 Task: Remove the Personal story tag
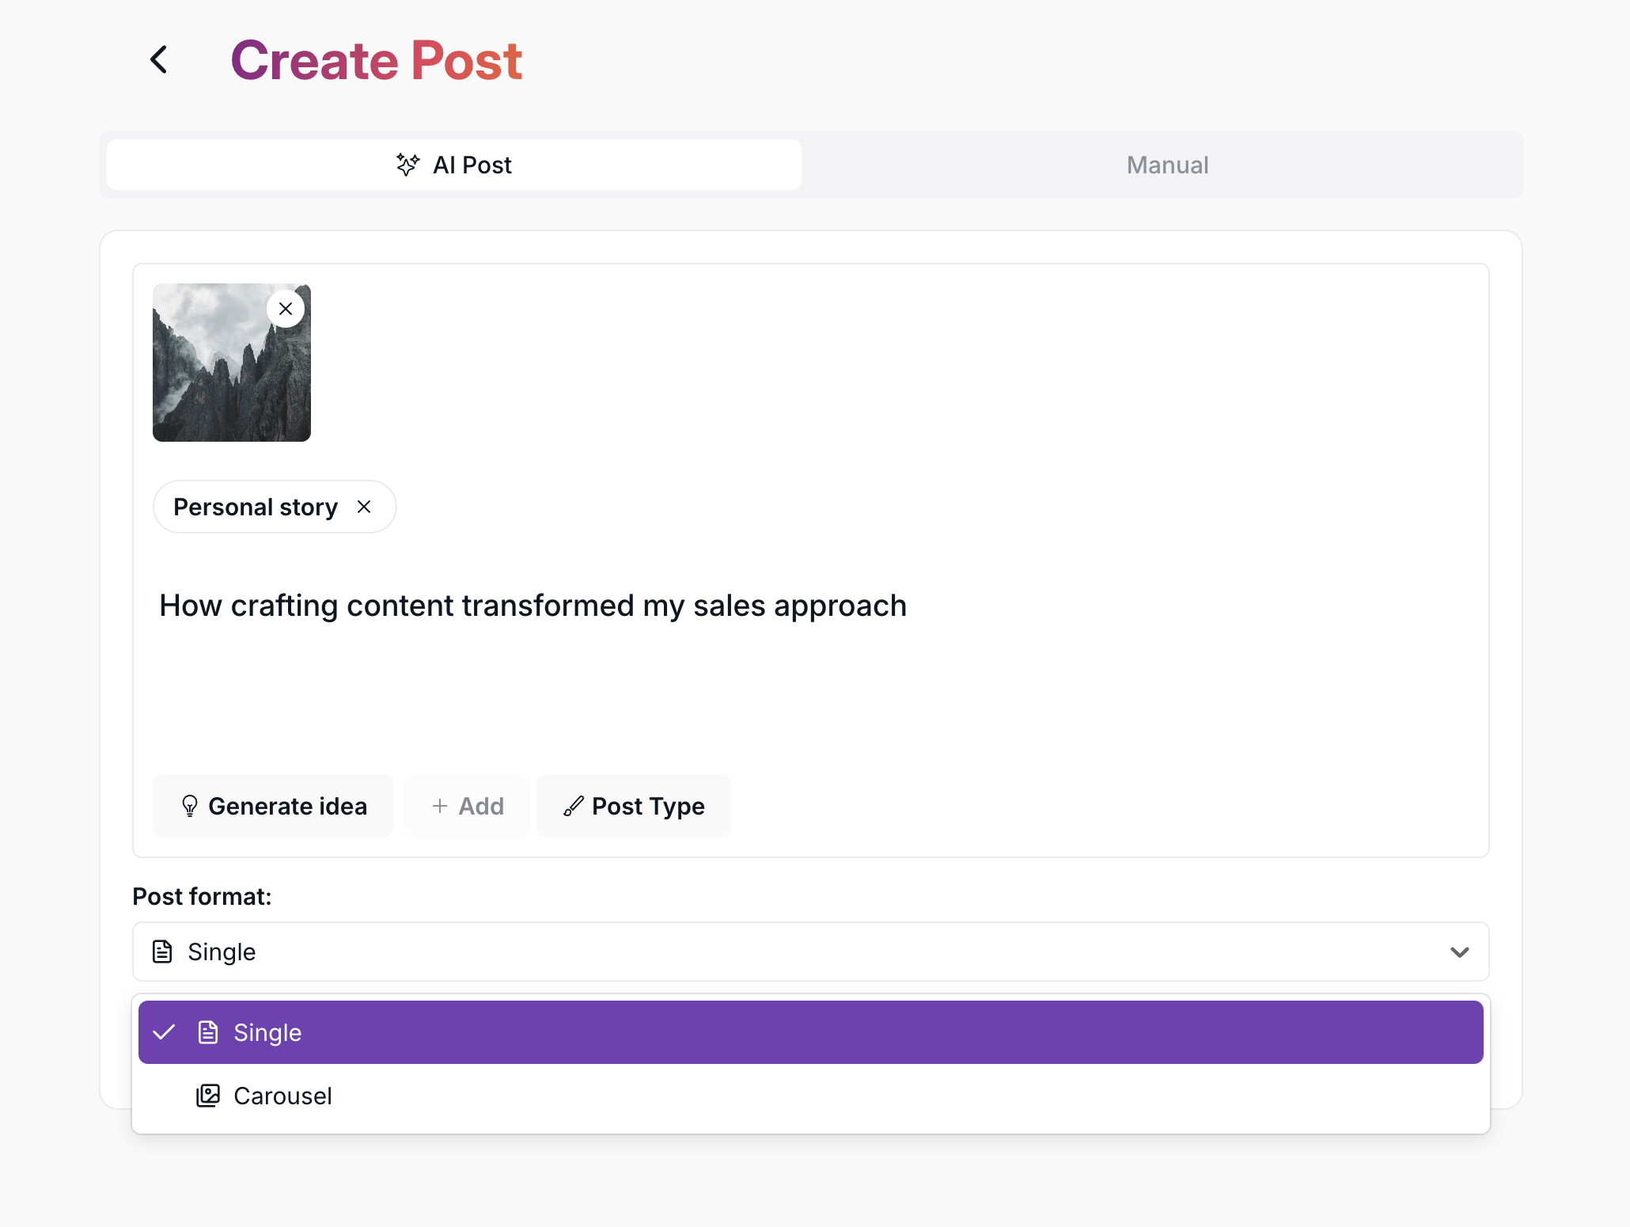click(364, 507)
